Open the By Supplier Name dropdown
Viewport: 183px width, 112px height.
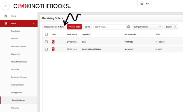pyautogui.click(x=147, y=27)
